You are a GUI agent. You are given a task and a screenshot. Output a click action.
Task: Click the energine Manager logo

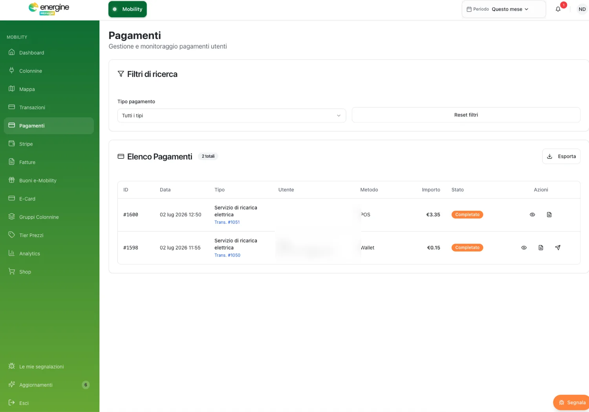[49, 9]
